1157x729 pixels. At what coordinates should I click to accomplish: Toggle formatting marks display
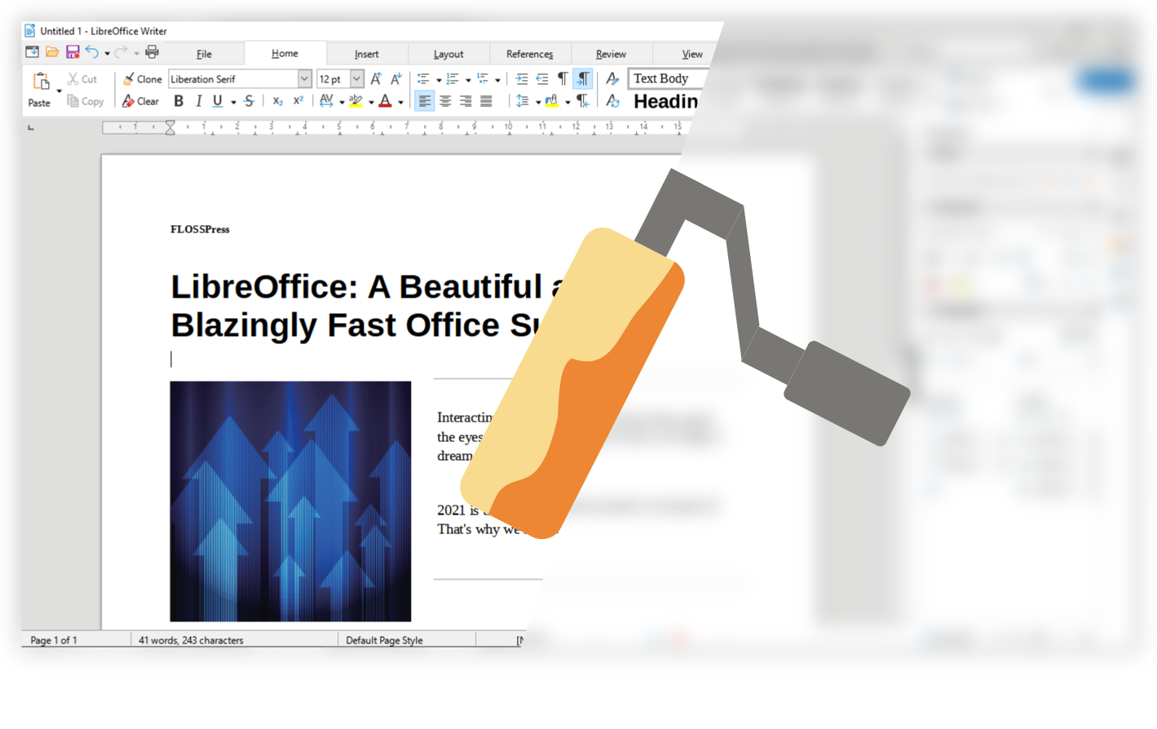[x=562, y=77]
